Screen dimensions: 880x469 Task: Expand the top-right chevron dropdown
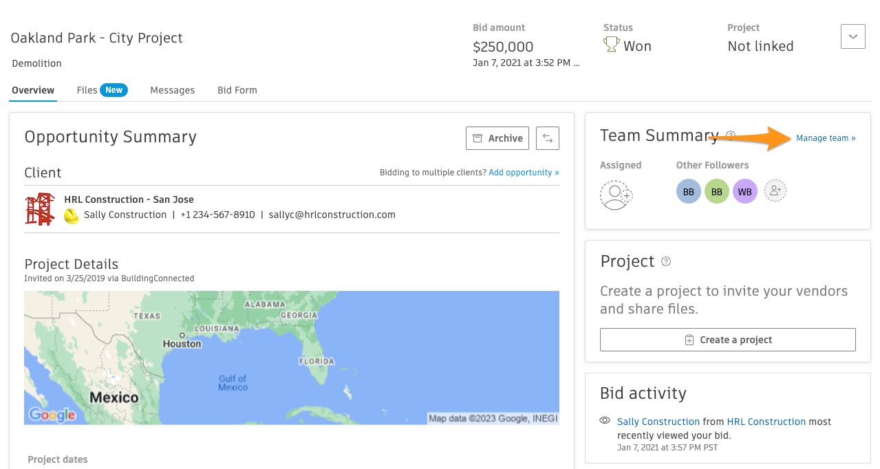[x=852, y=36]
